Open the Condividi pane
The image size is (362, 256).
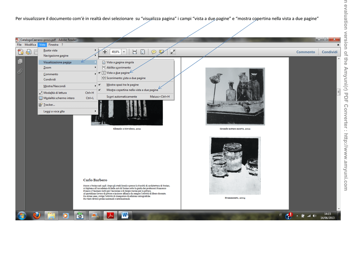[x=330, y=52]
